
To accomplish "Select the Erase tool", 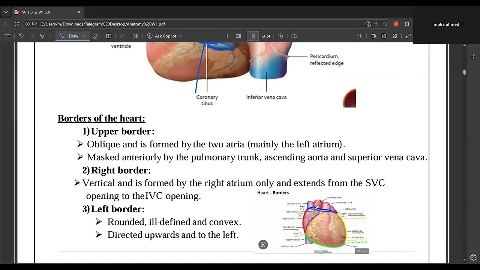I will [x=95, y=36].
